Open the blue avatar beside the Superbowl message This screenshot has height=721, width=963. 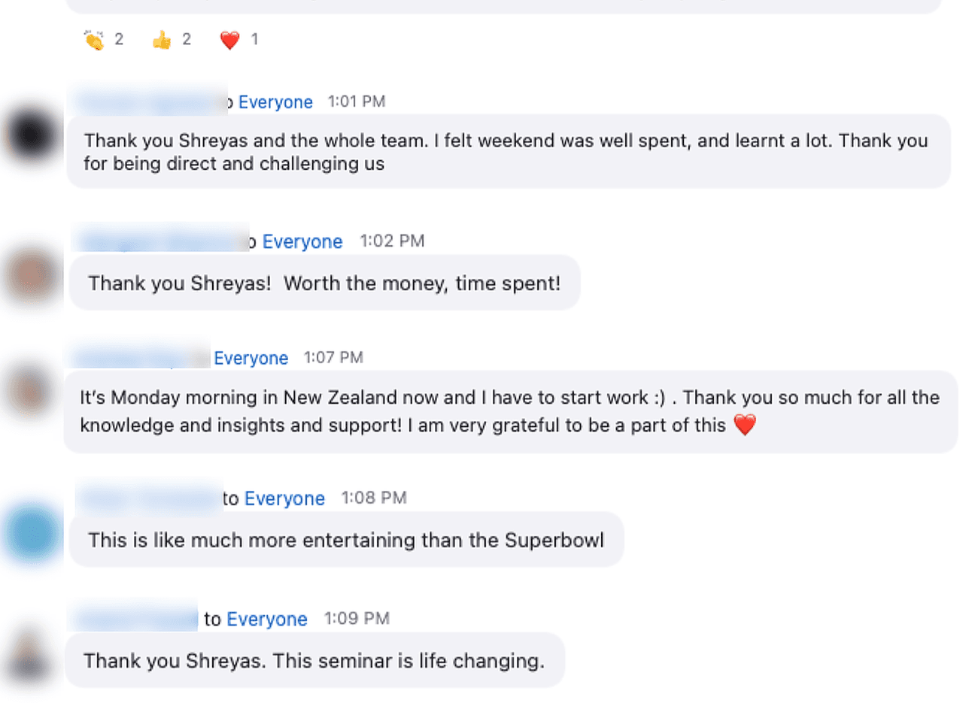[x=32, y=532]
